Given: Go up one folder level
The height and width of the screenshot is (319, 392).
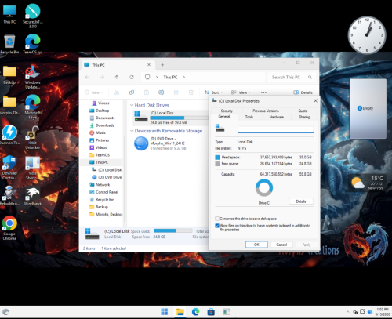Looking at the screenshot, I should [x=117, y=77].
